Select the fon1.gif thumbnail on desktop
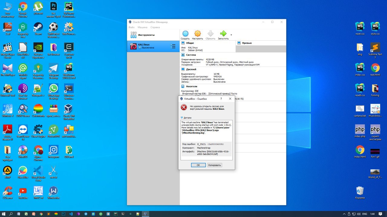This screenshot has height=217, width=387. tap(375, 153)
